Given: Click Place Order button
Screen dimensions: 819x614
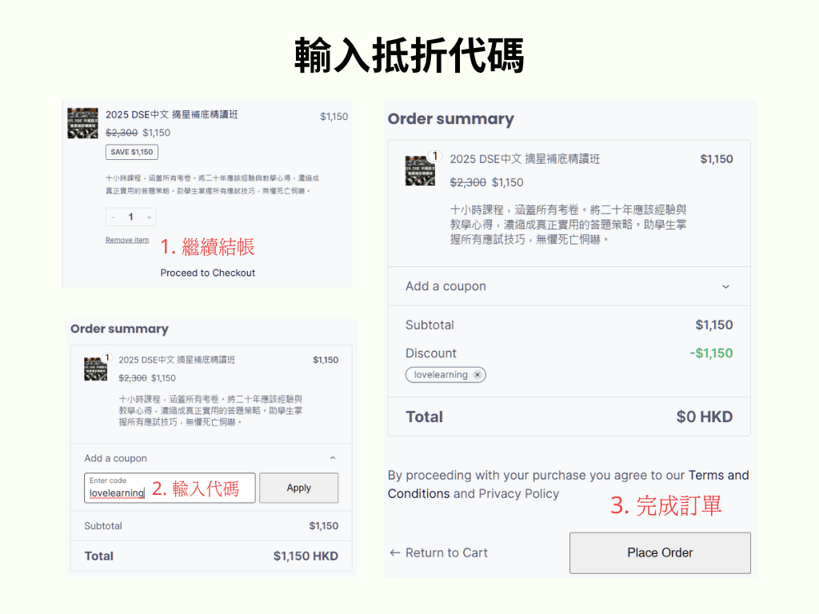Looking at the screenshot, I should point(660,553).
